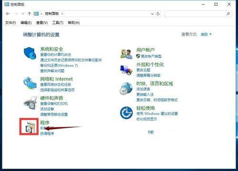Click 查看网络状态和任务 link
Viewport: 238px width, 171px height.
pos(56,85)
